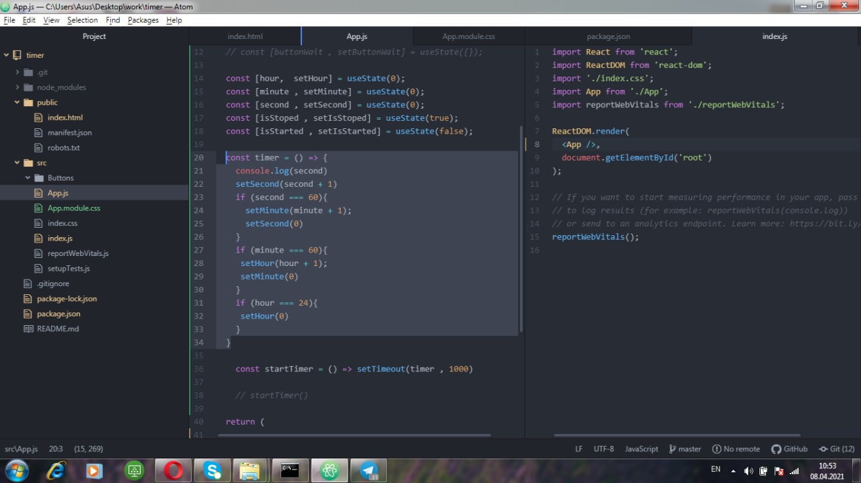This screenshot has width=861, height=483.
Task: Click the JavaScript grammar selector
Action: 641,449
